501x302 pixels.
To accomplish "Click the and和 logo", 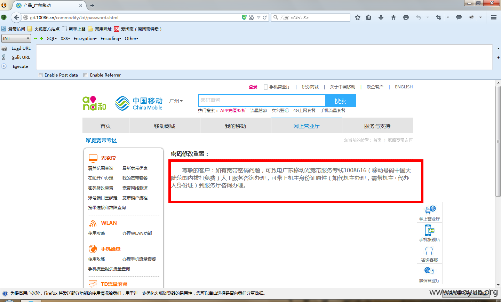I will (x=94, y=103).
